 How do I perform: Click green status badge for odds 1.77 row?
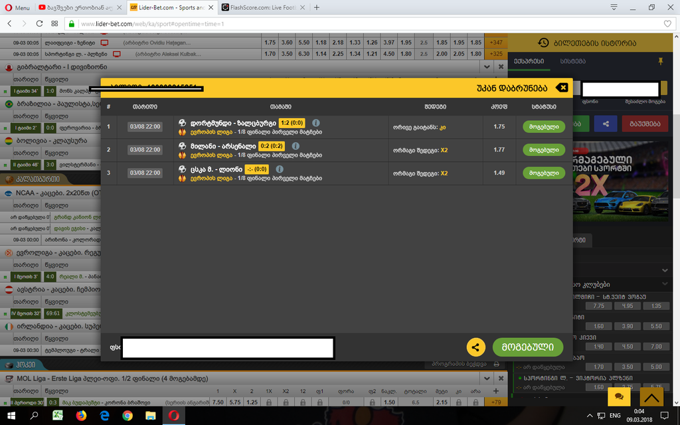[x=544, y=149]
